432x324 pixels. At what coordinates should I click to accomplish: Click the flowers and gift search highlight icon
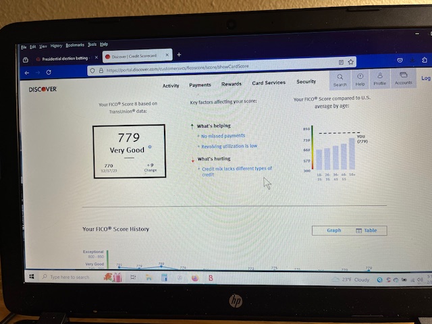[x=113, y=277]
